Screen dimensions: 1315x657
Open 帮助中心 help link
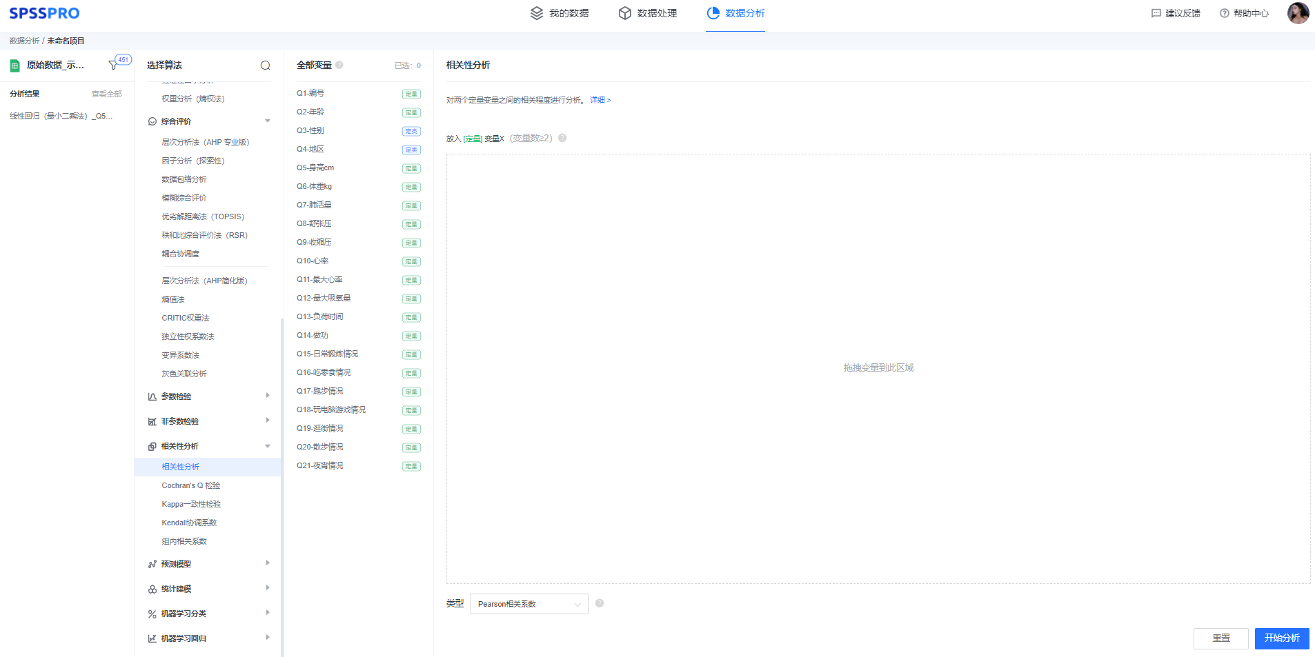pos(1245,13)
